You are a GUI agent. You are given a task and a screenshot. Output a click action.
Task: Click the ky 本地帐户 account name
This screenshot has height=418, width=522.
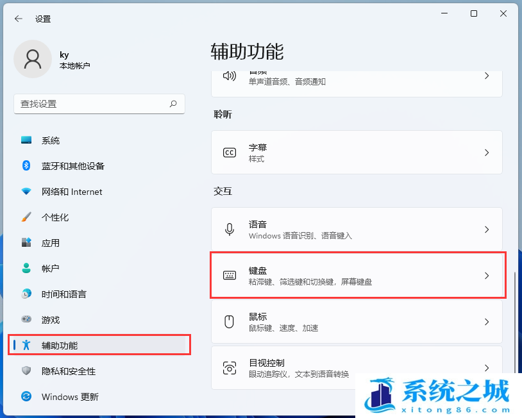click(74, 60)
